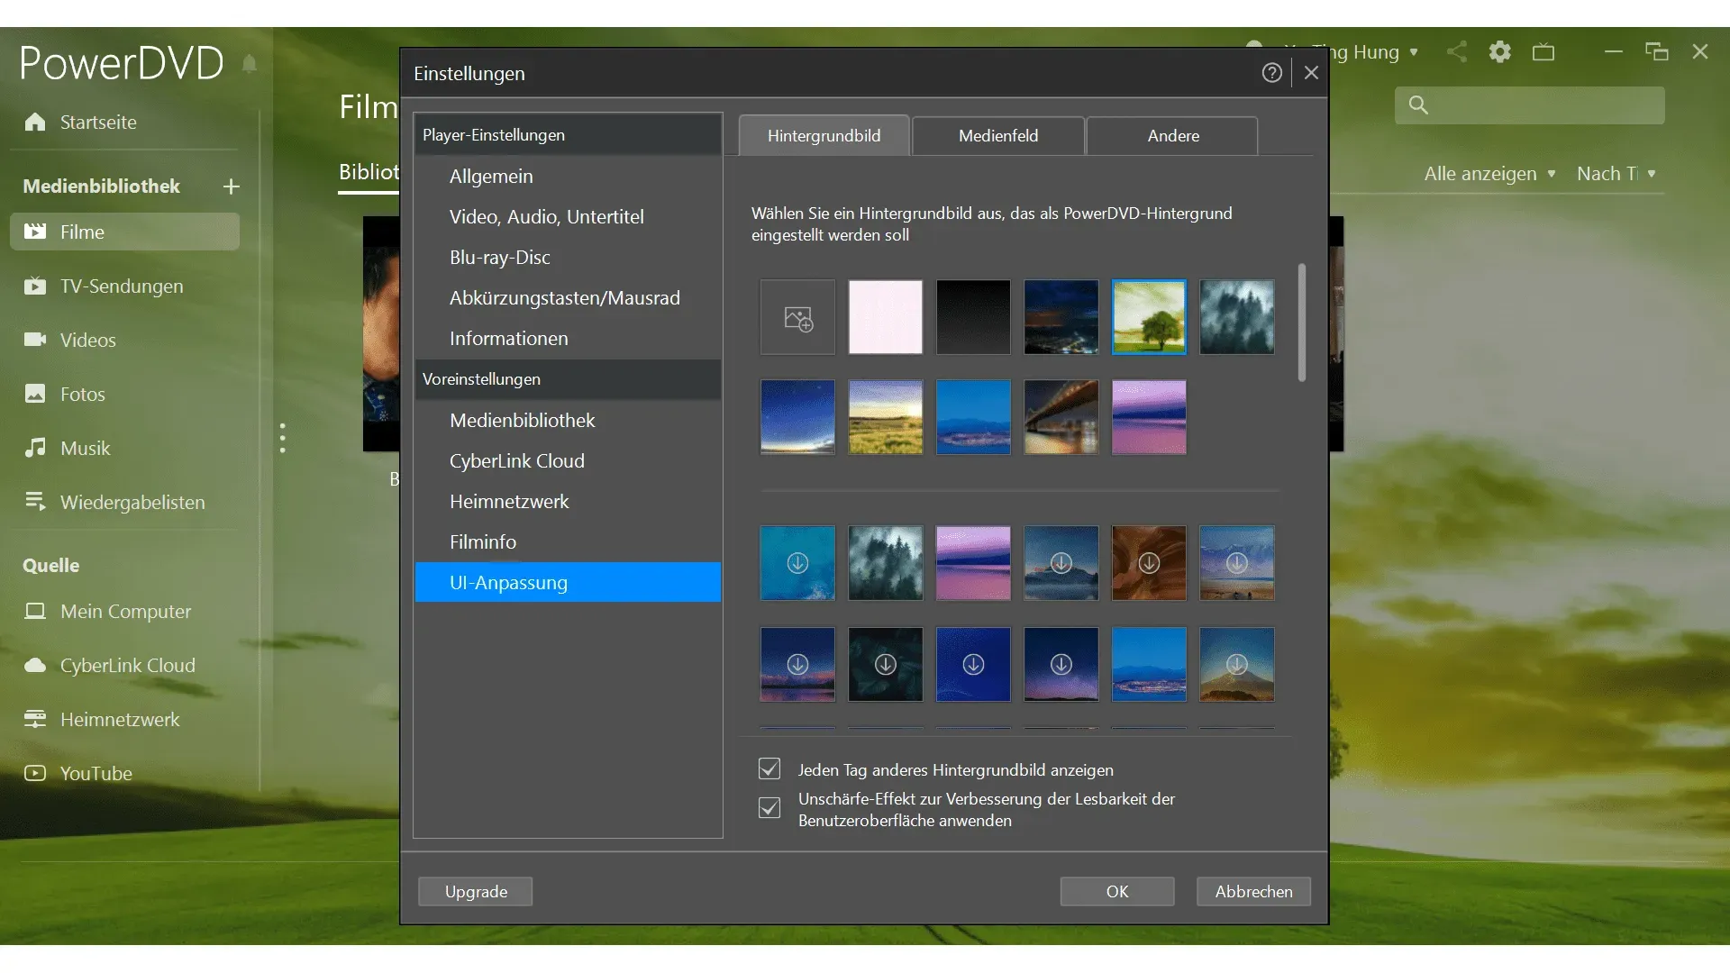Open Abkürzungstasten/Mausrad settings
The height and width of the screenshot is (973, 1730).
click(x=568, y=298)
